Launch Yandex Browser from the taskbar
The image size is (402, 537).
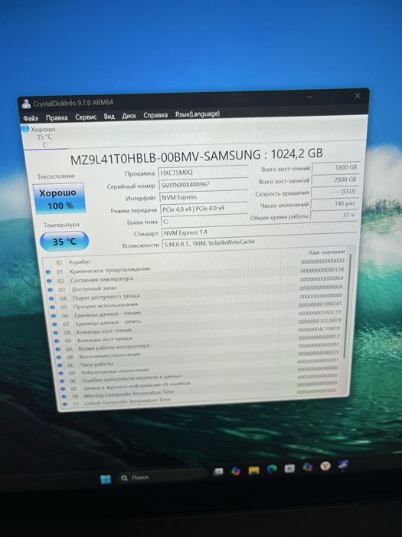tap(325, 466)
